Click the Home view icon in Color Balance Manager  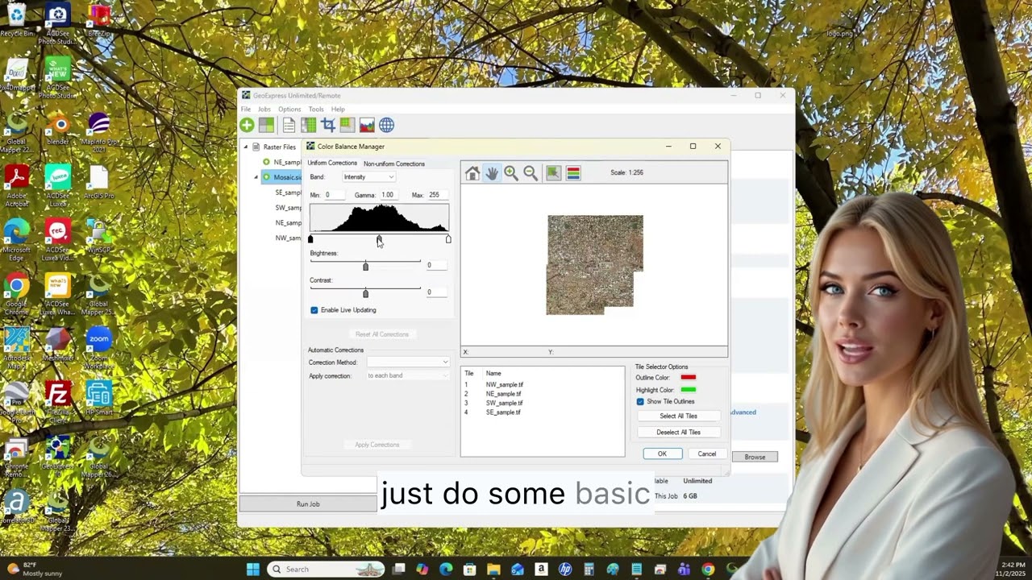[x=472, y=173]
